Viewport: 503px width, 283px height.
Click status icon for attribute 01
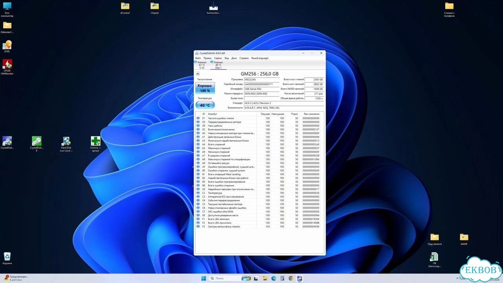198,118
